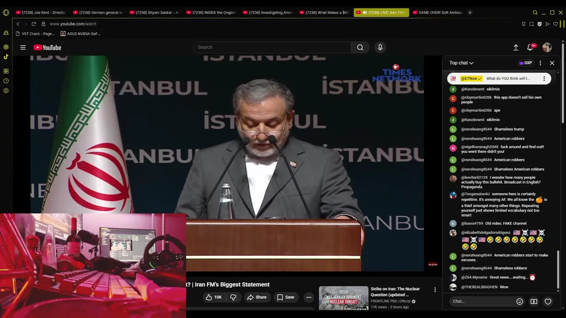The width and height of the screenshot is (566, 318).
Task: Click the Times Network logo in video
Action: pos(397,74)
